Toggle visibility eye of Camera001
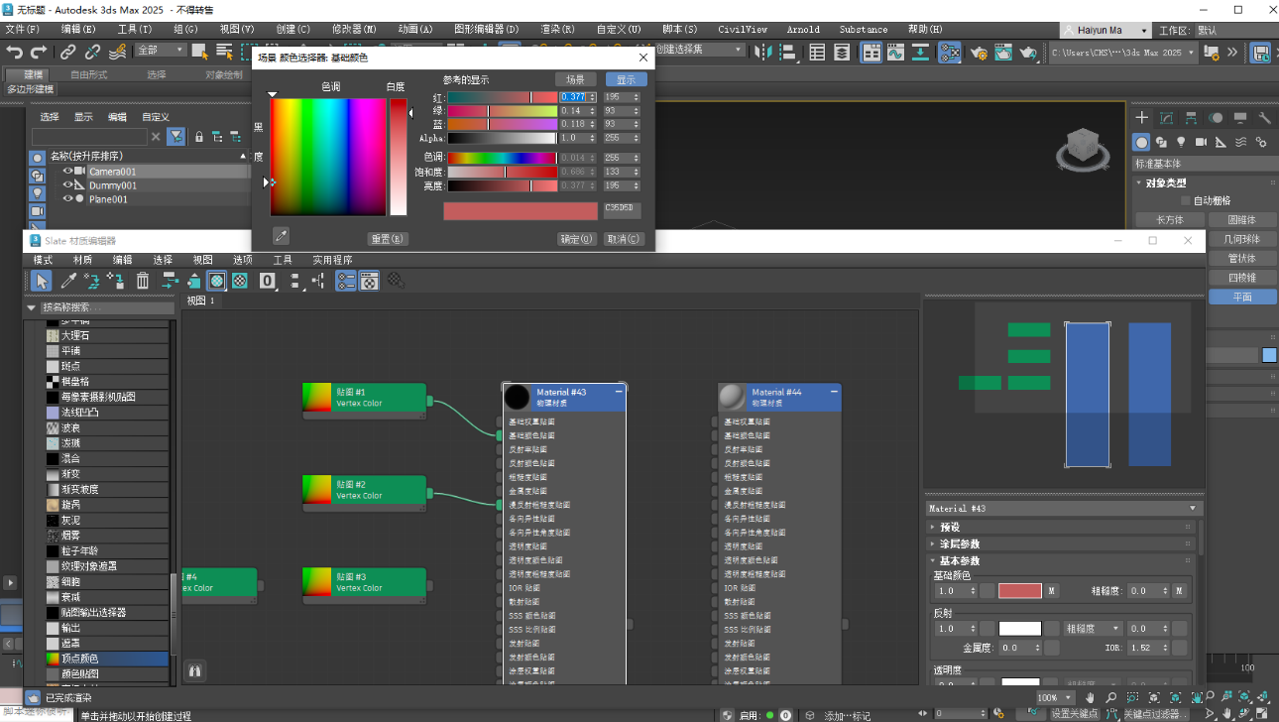 click(x=68, y=172)
